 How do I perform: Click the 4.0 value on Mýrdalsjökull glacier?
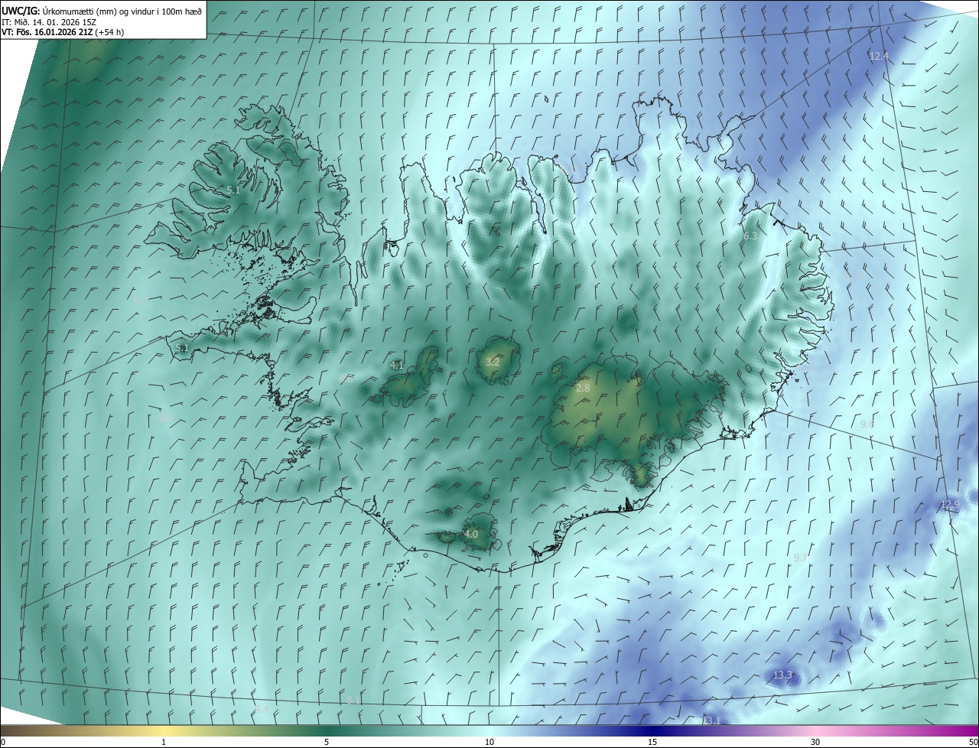pyautogui.click(x=471, y=535)
